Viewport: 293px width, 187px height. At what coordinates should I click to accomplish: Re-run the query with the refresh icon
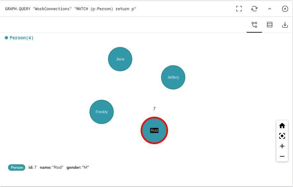click(x=254, y=9)
